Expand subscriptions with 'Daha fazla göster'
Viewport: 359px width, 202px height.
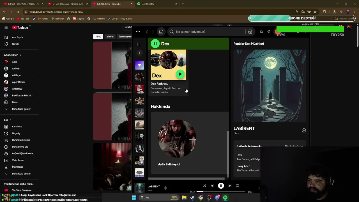(x=21, y=109)
